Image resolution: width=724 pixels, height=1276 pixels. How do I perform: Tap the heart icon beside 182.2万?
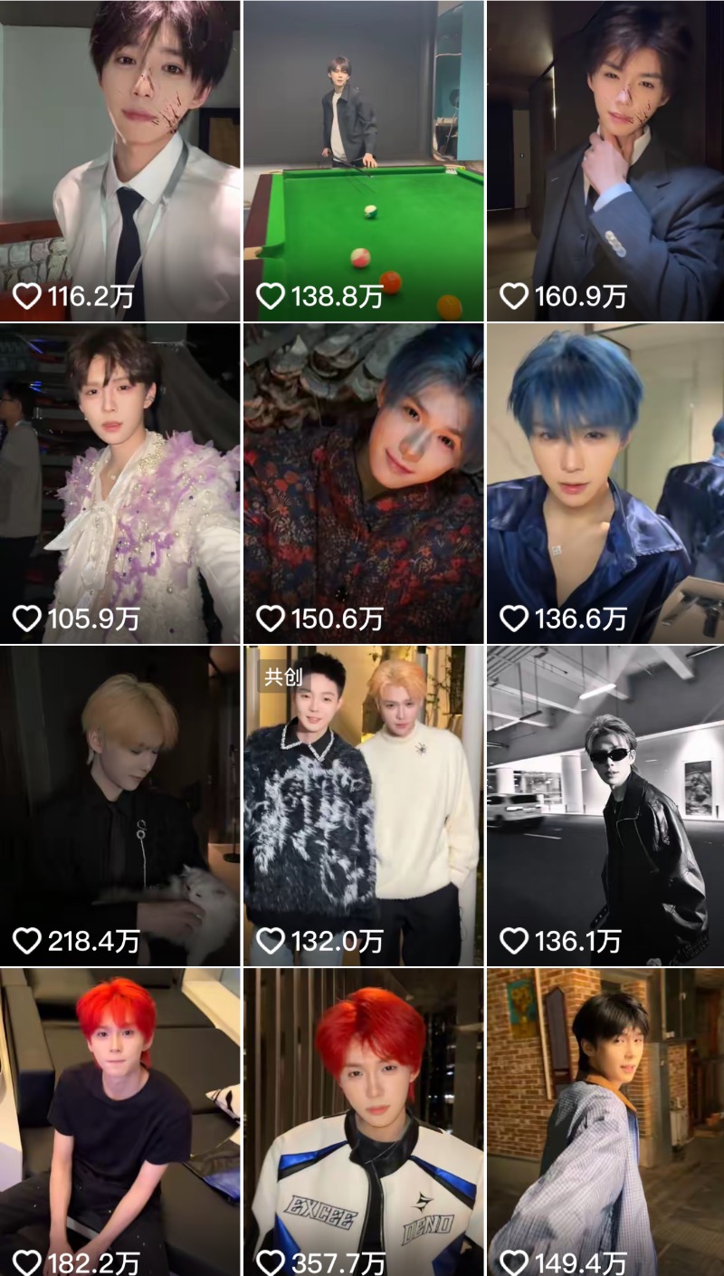(x=27, y=1262)
